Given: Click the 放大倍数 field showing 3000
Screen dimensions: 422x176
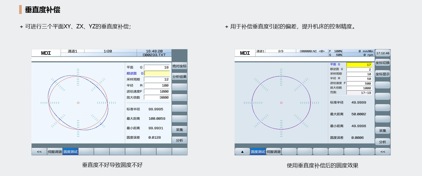Looking at the screenshot, I should pos(157,98).
